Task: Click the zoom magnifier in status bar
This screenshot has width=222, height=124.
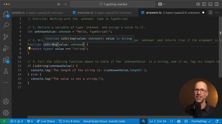Action: click(x=143, y=121)
